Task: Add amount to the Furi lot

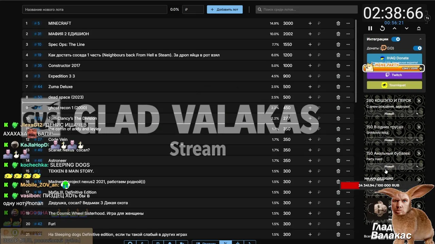Action: 310,224
